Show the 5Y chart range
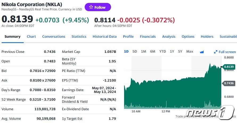The height and width of the screenshot is (123, 237). [180, 52]
